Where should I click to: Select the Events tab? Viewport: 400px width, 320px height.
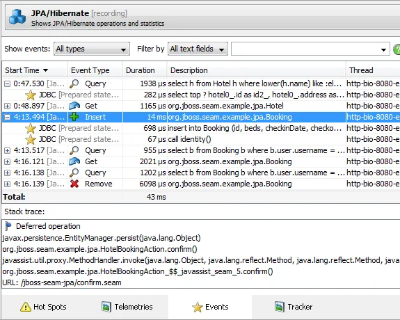[x=210, y=307]
